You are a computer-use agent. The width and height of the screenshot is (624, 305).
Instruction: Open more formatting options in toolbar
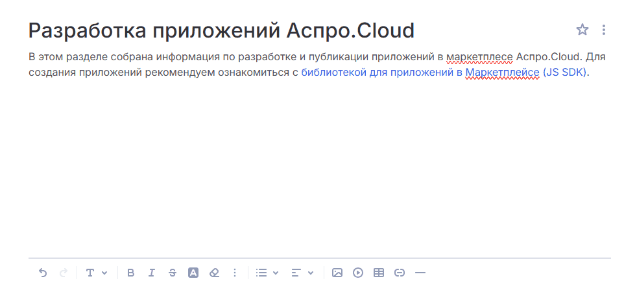[235, 273]
